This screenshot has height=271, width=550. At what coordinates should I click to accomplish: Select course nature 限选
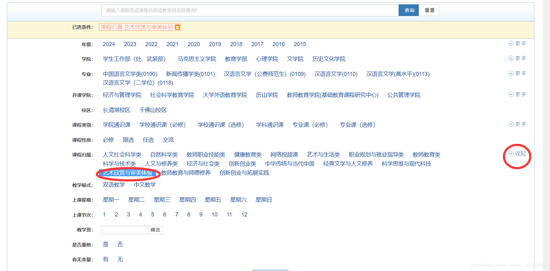[x=128, y=140]
